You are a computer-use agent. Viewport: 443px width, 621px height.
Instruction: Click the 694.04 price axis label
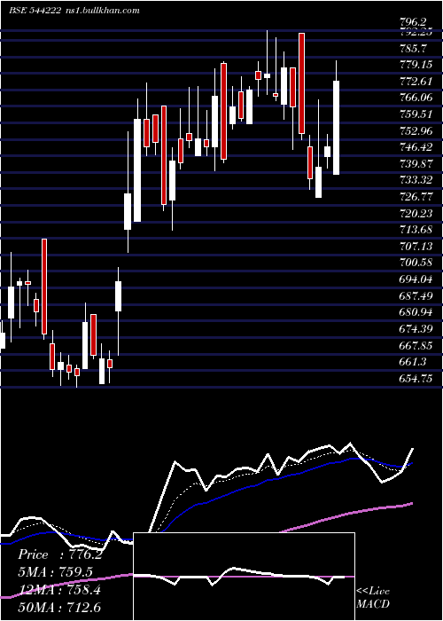coord(416,279)
